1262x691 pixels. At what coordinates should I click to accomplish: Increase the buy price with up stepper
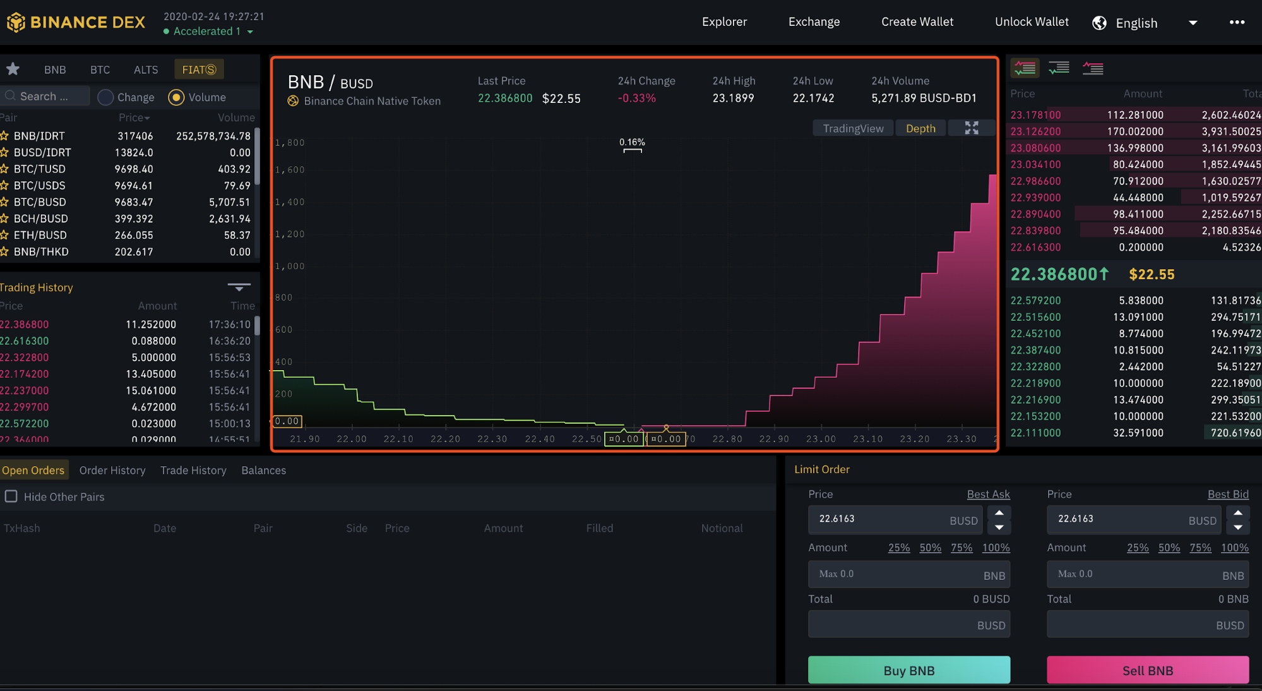tap(999, 512)
